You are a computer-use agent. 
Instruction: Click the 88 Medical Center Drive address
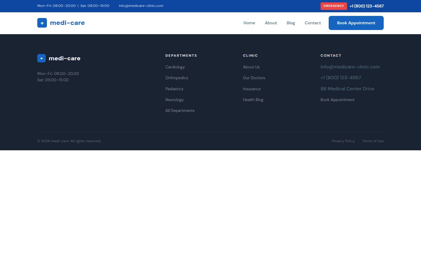click(x=347, y=89)
